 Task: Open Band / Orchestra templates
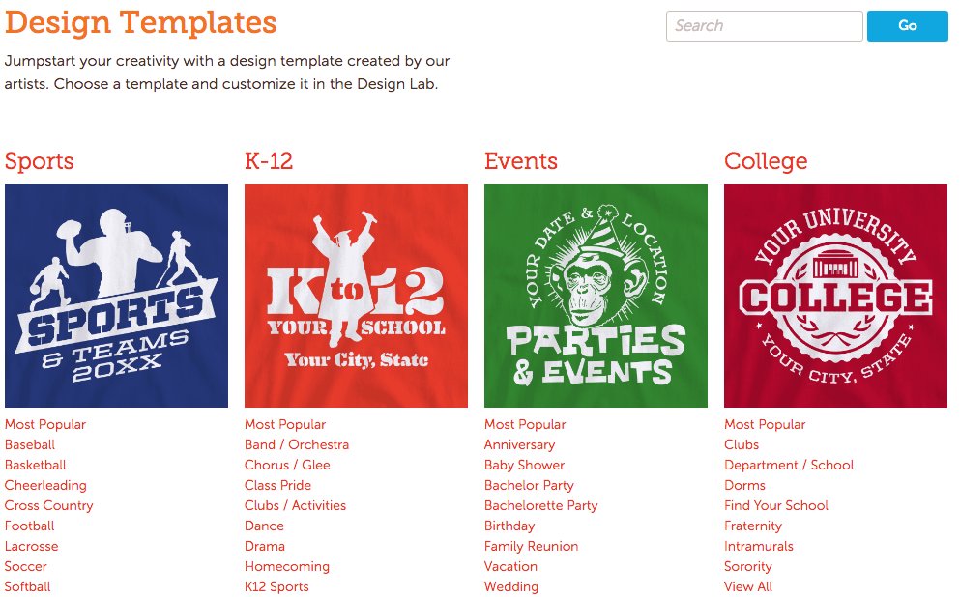[x=297, y=444]
